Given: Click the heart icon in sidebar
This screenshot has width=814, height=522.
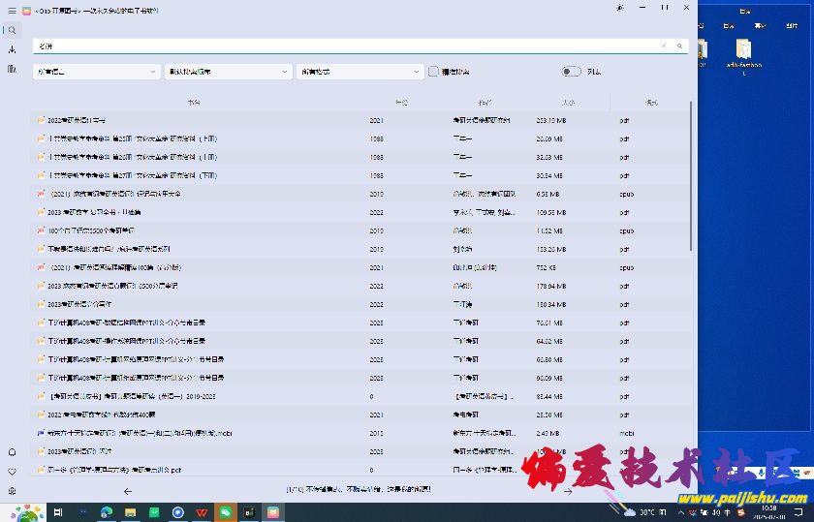Looking at the screenshot, I should pos(12,472).
